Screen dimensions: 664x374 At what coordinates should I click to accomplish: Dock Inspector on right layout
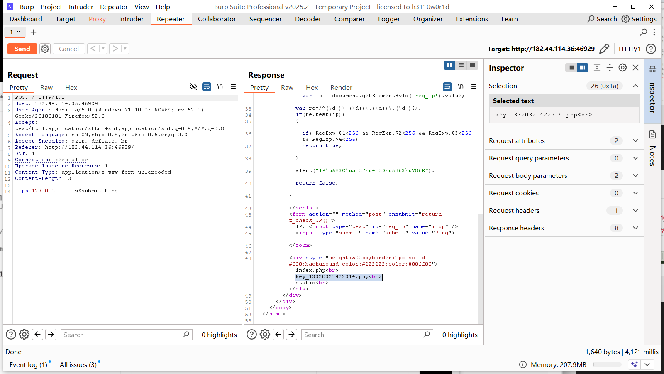click(583, 67)
